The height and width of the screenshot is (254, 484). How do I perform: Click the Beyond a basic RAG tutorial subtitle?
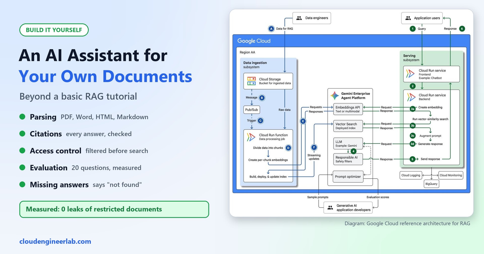(78, 97)
